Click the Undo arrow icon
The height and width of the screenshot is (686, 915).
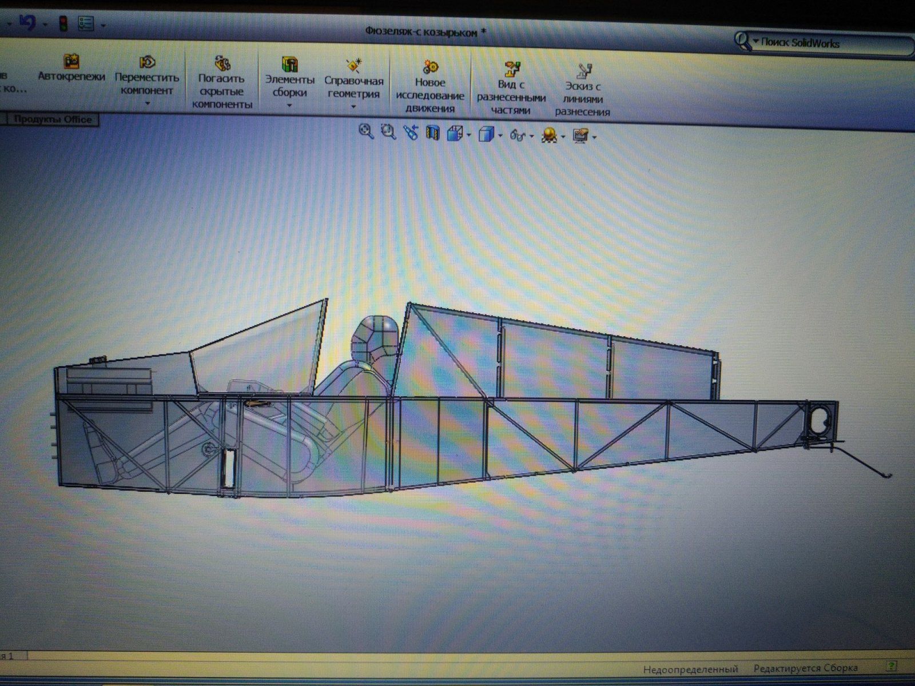pyautogui.click(x=27, y=23)
